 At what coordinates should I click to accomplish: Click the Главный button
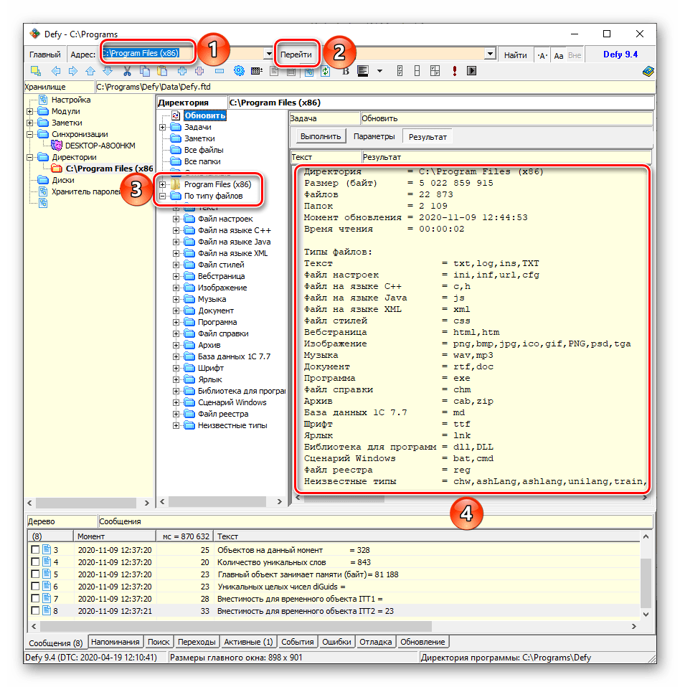point(44,55)
